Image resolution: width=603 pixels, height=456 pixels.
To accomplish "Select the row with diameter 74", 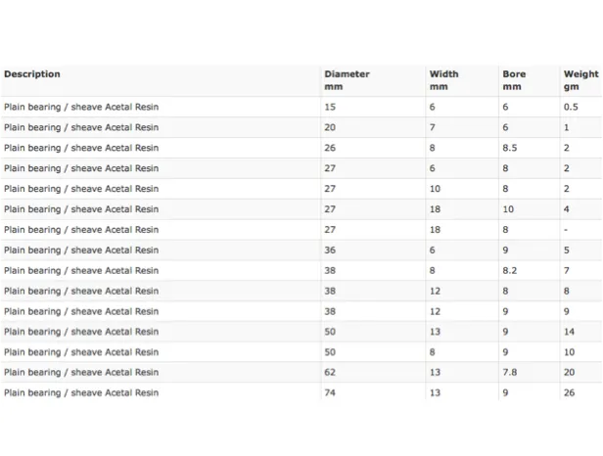I will [301, 392].
